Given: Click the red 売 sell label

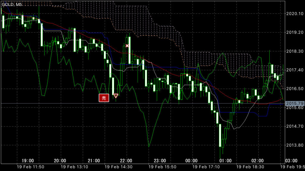Looking at the screenshot, I should 104,98.
